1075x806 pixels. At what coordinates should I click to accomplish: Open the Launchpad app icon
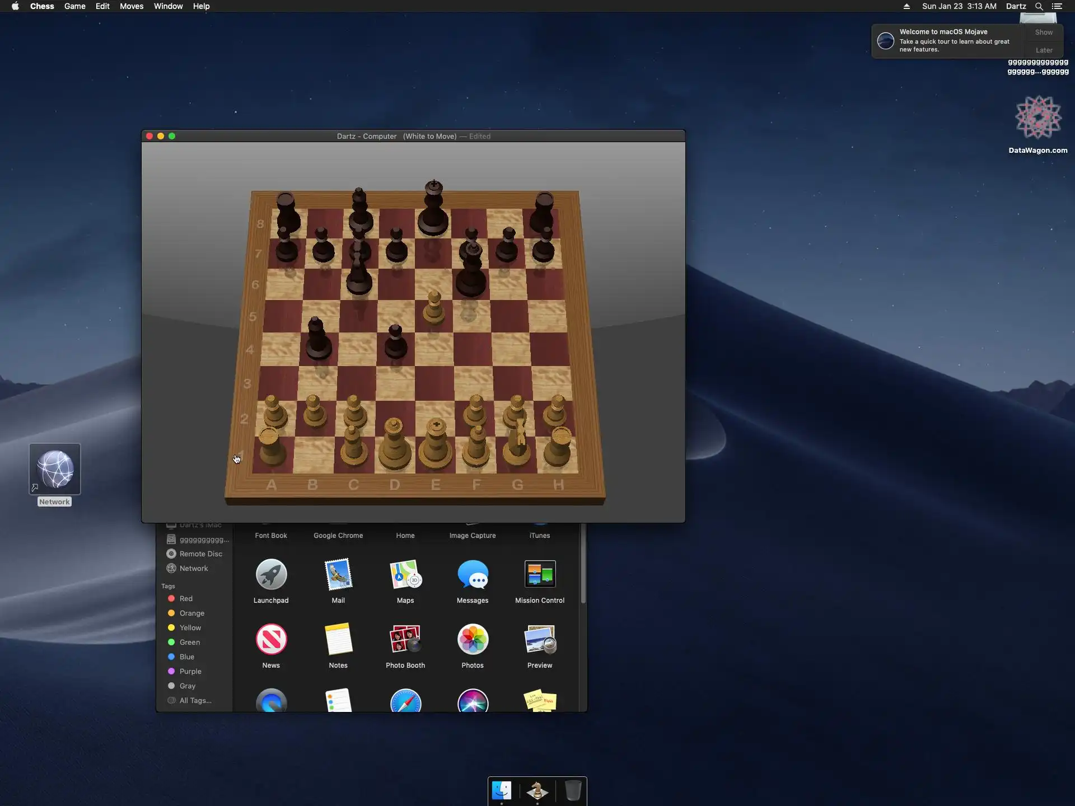tap(271, 575)
